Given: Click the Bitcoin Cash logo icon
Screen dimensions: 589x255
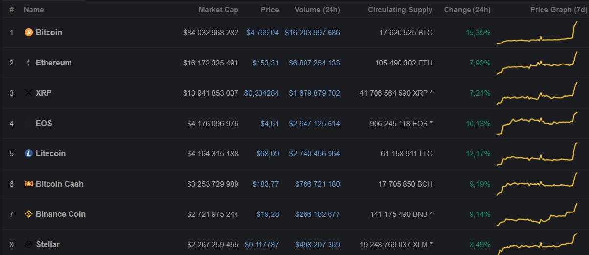Looking at the screenshot, I should click(28, 184).
